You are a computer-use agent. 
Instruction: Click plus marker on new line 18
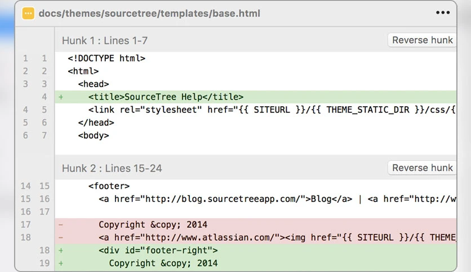tap(61, 251)
